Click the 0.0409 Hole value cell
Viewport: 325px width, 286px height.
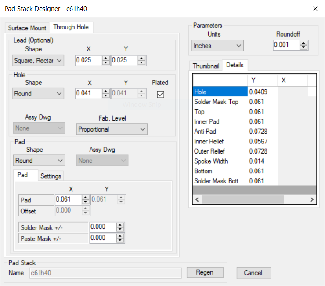(262, 92)
